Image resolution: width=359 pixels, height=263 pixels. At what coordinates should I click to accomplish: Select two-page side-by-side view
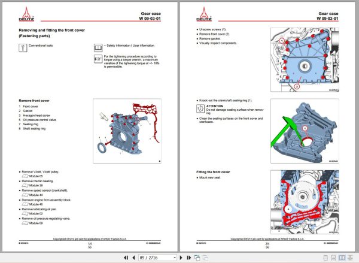(342, 258)
